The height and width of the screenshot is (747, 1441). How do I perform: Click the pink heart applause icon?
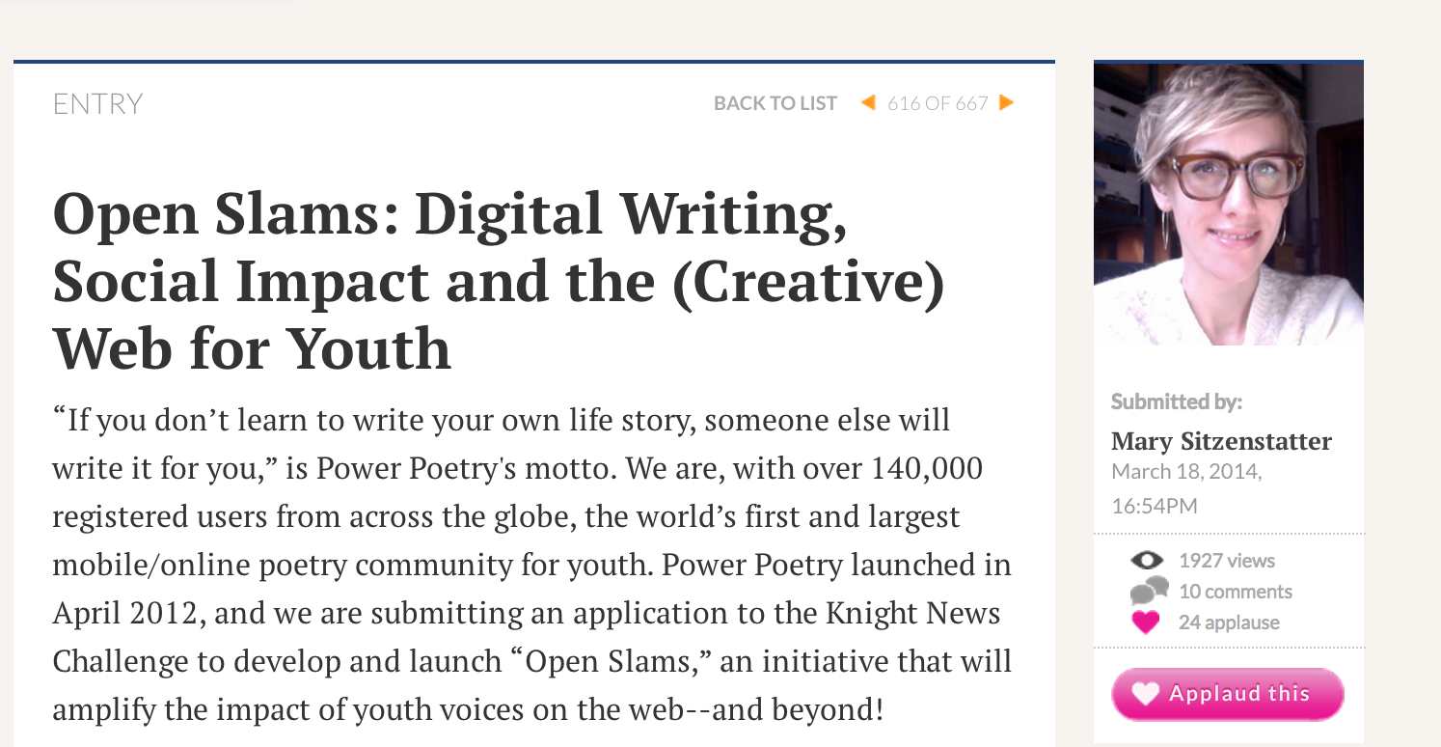click(1146, 622)
